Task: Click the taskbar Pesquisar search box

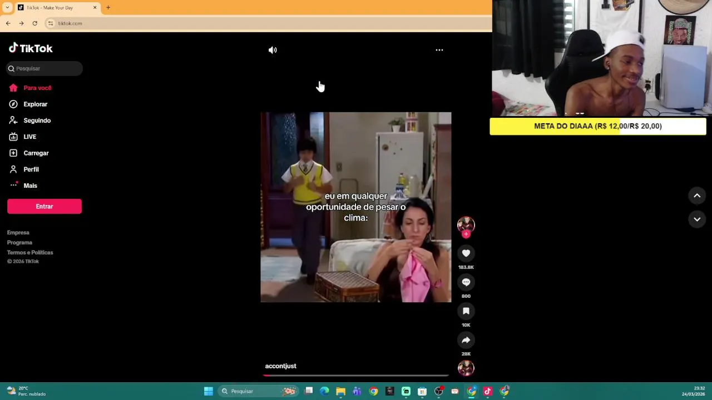Action: click(258, 391)
